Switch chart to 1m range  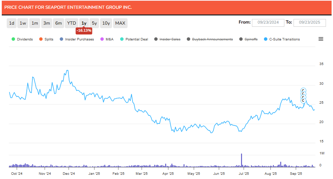coord(35,23)
